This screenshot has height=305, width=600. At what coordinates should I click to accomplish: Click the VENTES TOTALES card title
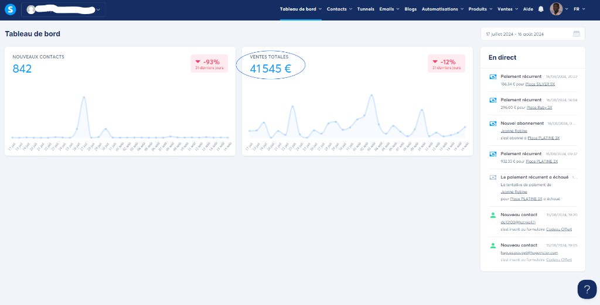click(x=269, y=57)
